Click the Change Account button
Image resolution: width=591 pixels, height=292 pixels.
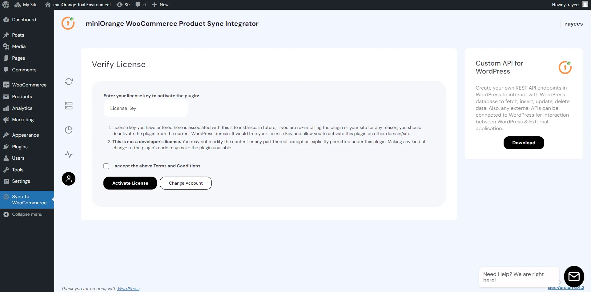tap(186, 183)
